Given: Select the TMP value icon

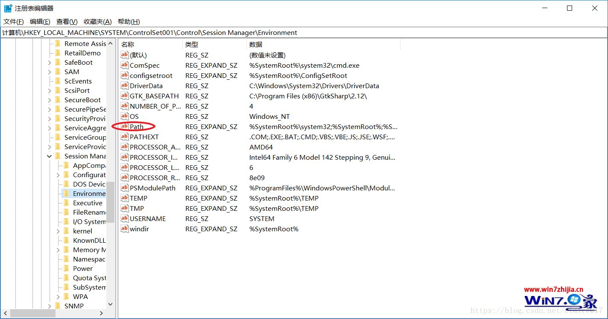Looking at the screenshot, I should 124,208.
